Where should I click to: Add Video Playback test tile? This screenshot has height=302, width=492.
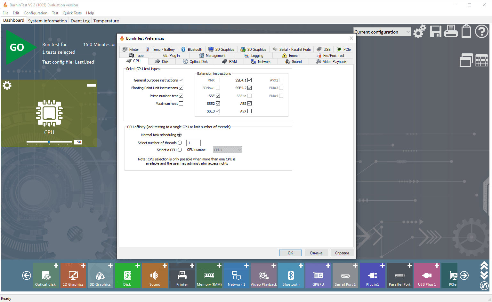click(x=274, y=266)
